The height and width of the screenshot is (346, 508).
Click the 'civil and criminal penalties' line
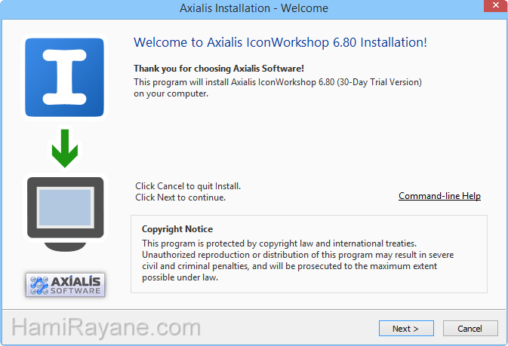coord(289,266)
